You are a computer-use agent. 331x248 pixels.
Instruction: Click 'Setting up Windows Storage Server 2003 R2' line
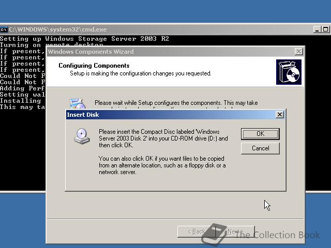pyautogui.click(x=84, y=39)
